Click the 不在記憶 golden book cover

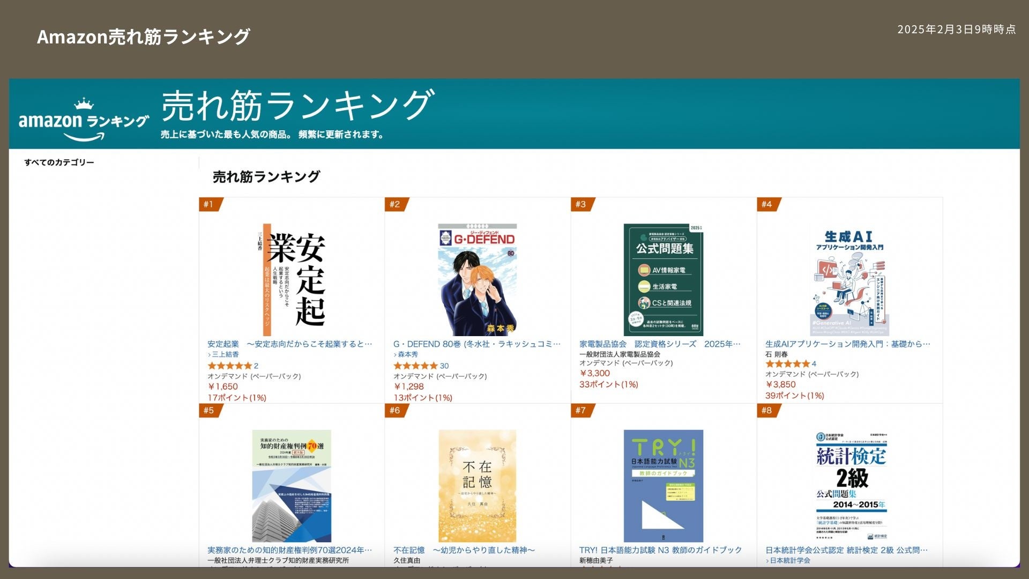pyautogui.click(x=477, y=486)
